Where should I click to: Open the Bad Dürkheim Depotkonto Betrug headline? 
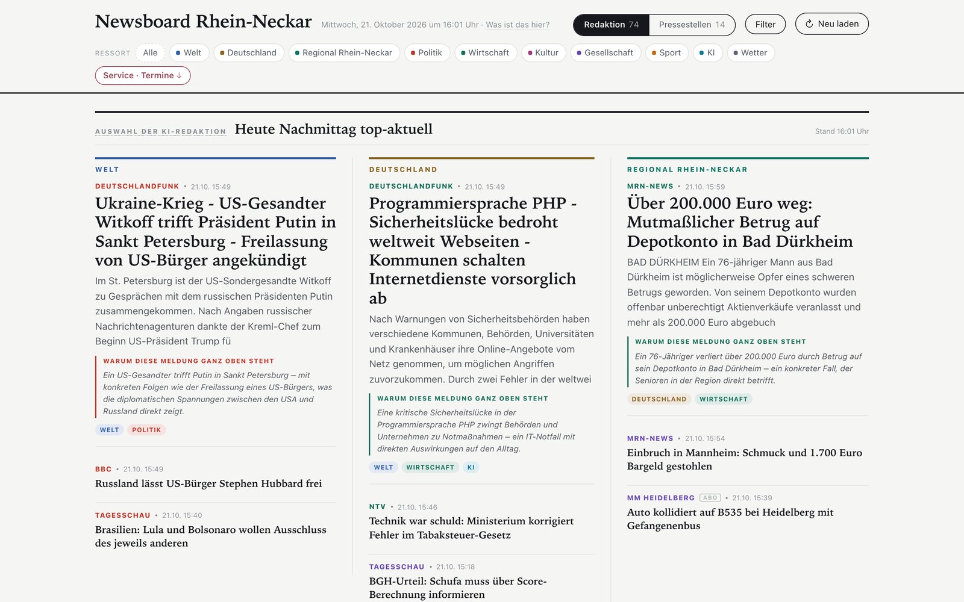coord(740,222)
